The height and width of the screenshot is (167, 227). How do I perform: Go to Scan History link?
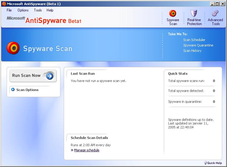pyautogui.click(x=192, y=51)
